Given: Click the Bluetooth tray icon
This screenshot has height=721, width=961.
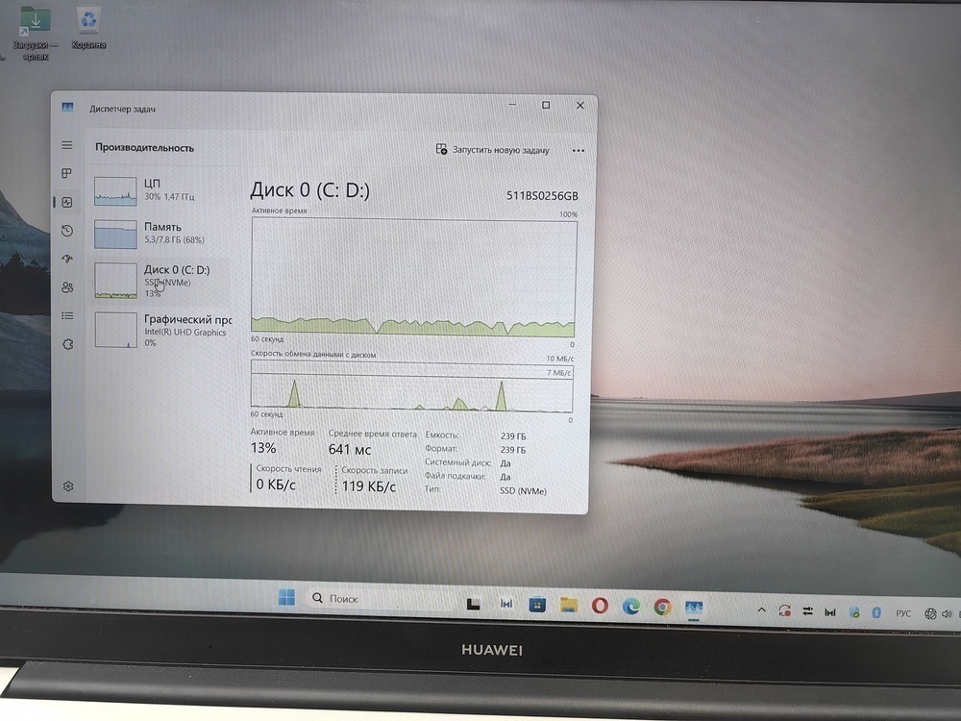Looking at the screenshot, I should click(x=876, y=612).
